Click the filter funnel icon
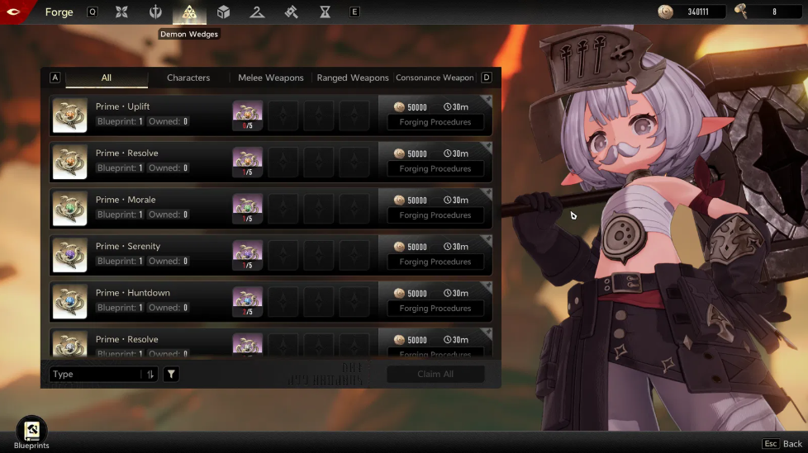Screen dimensions: 808x453 click(x=171, y=375)
